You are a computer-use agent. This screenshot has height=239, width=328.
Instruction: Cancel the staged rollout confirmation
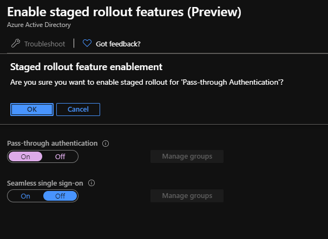[78, 109]
